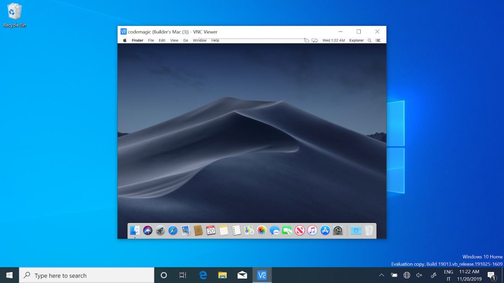The image size is (504, 283).
Task: Open Photos app from the dock
Action: (x=262, y=230)
